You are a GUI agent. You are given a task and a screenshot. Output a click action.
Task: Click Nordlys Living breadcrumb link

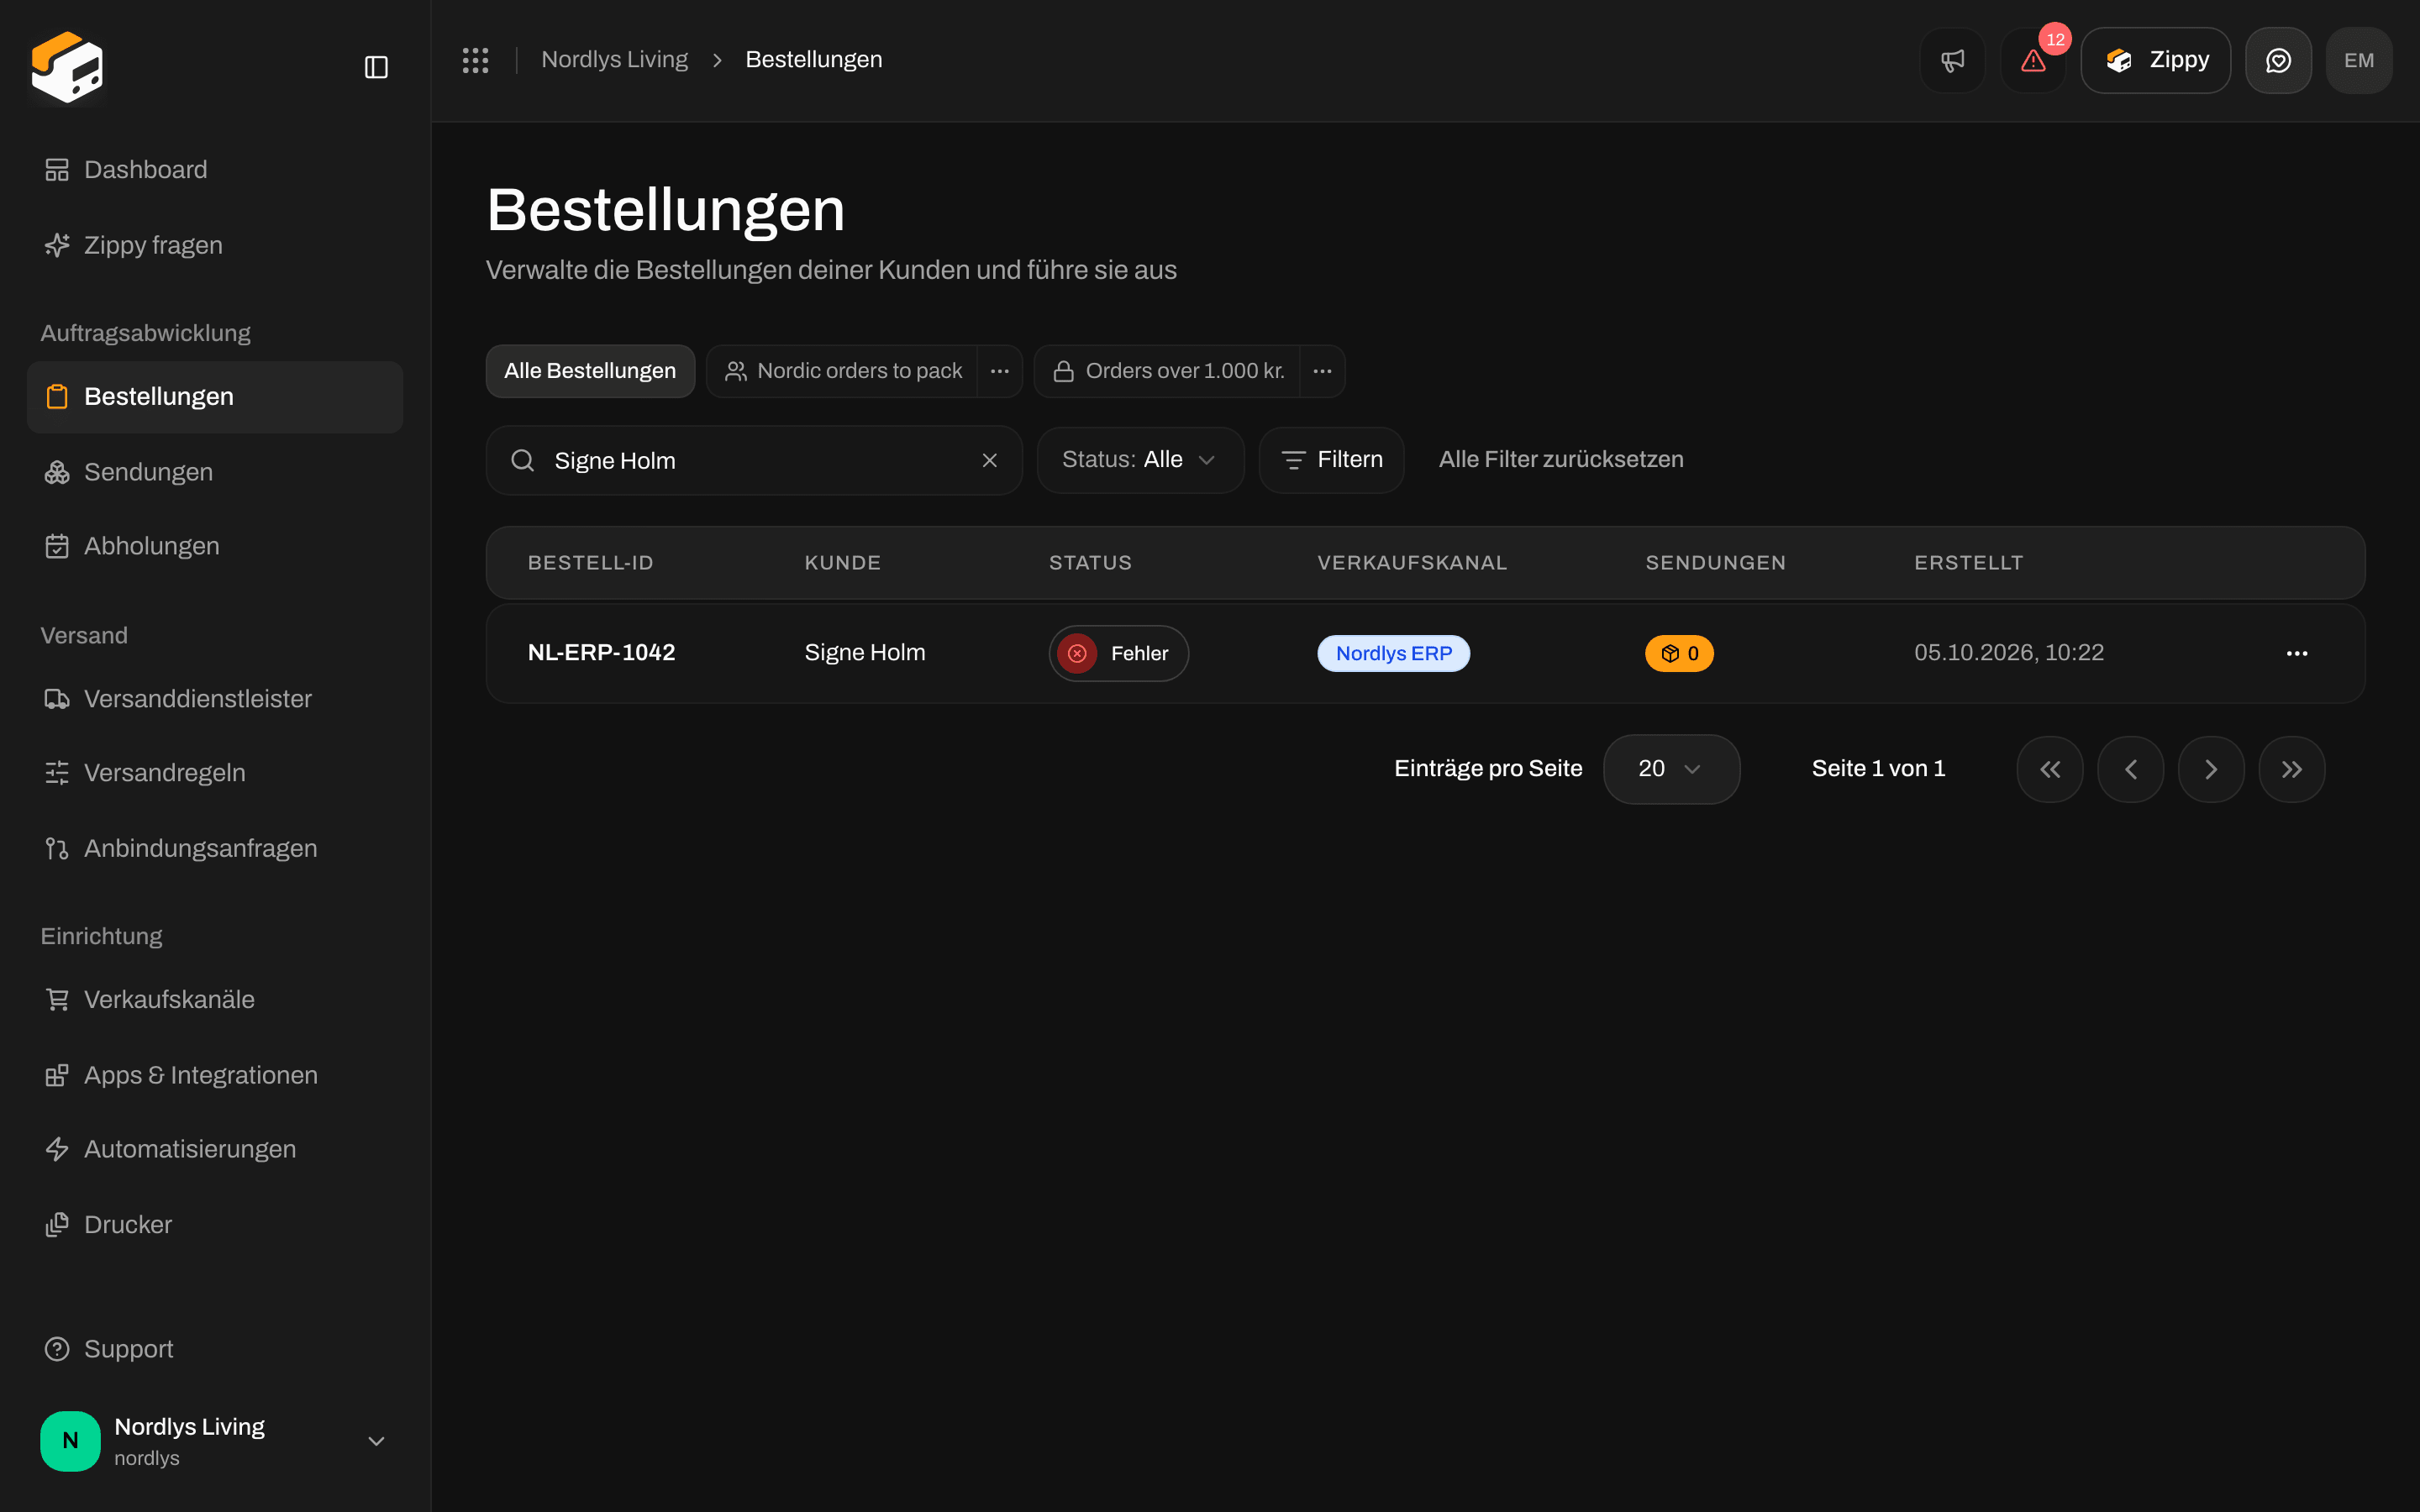tap(614, 60)
